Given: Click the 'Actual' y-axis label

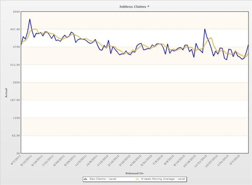Looking at the screenshot, I should click(x=6, y=93).
